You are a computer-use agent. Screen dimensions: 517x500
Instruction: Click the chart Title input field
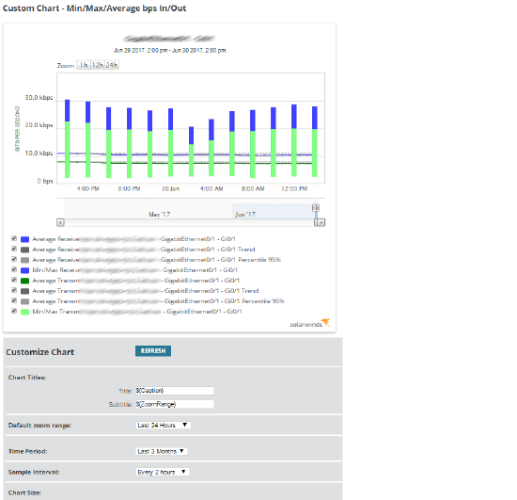(x=175, y=391)
